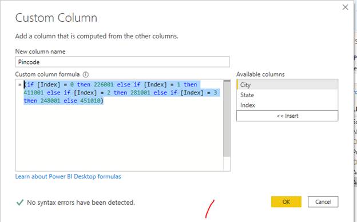
Task: Click the << Insert button
Action: (x=287, y=116)
